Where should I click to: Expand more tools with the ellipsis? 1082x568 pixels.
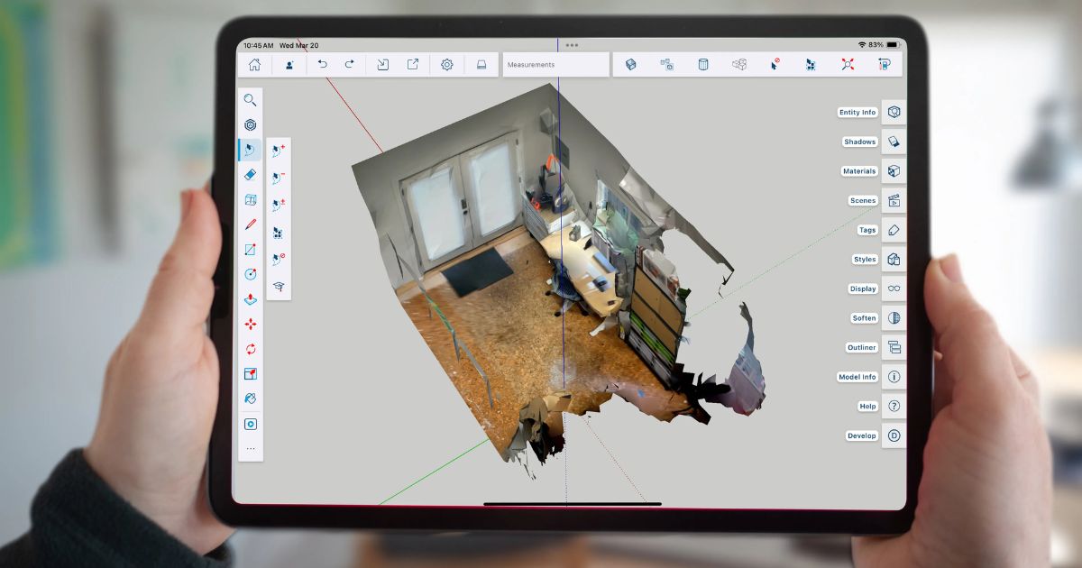click(251, 448)
